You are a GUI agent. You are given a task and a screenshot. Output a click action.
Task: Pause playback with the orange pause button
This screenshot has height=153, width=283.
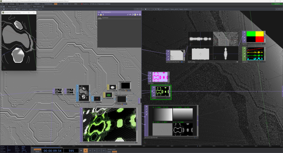pos(85,150)
